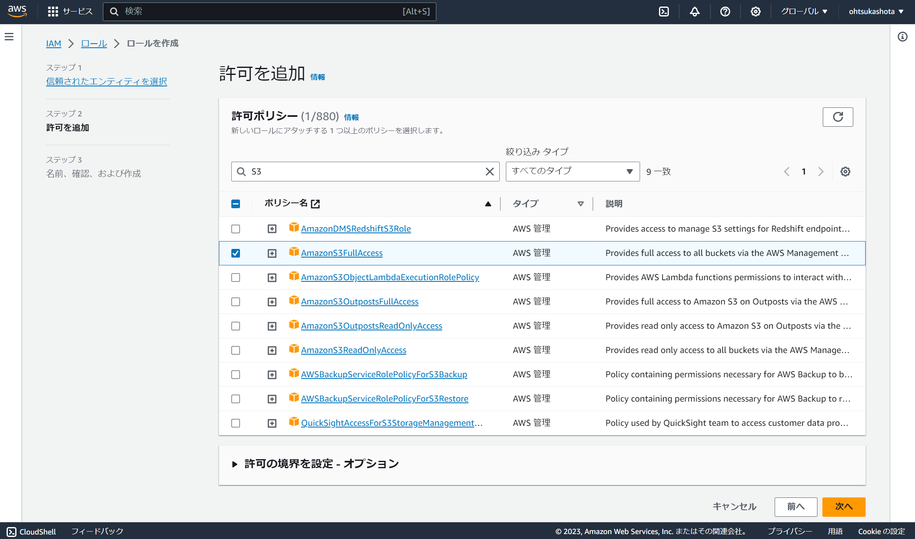Uncheck the AmazonS3FullAccess checkbox

point(235,253)
